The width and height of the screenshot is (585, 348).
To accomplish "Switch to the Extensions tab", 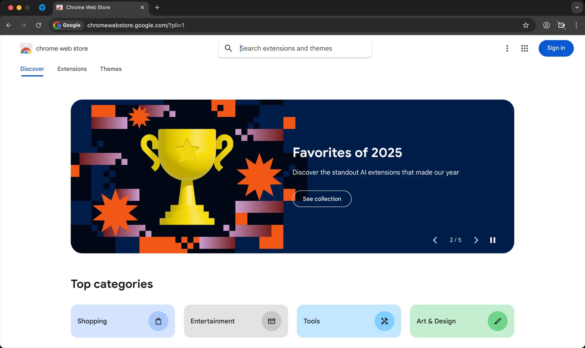I will [x=72, y=69].
